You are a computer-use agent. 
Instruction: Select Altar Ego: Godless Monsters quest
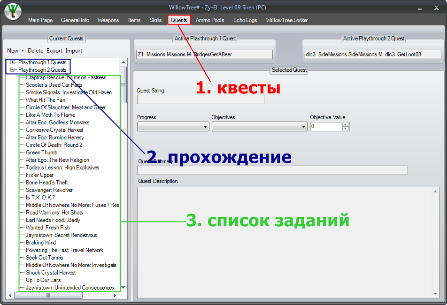58,122
